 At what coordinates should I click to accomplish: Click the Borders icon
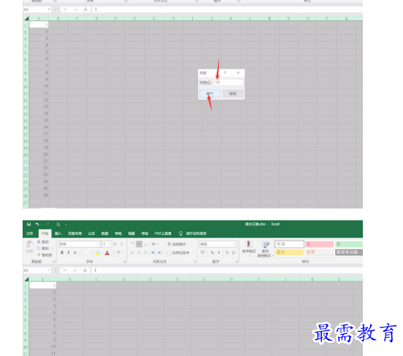click(x=86, y=252)
